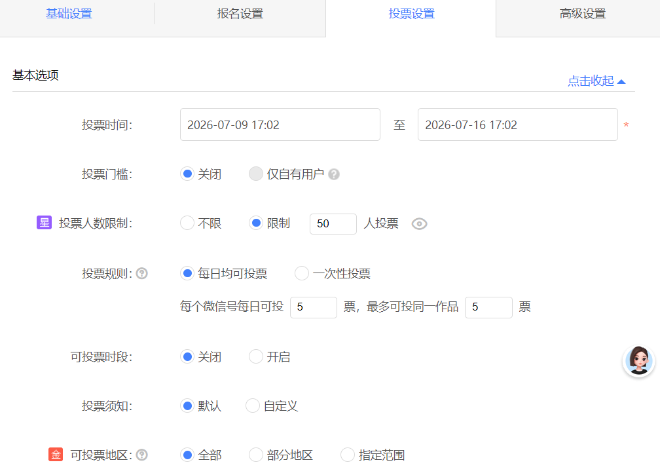
Task: Click the 点击收起 link
Action: coord(591,81)
